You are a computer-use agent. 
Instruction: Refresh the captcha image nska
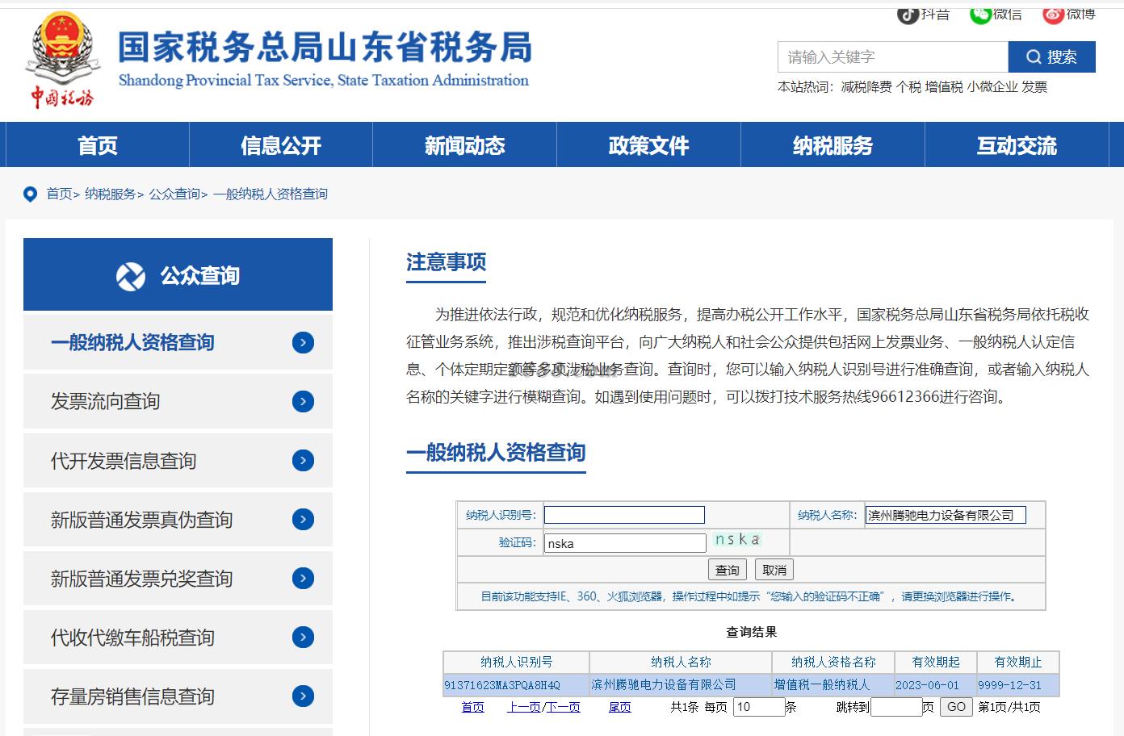tap(736, 539)
